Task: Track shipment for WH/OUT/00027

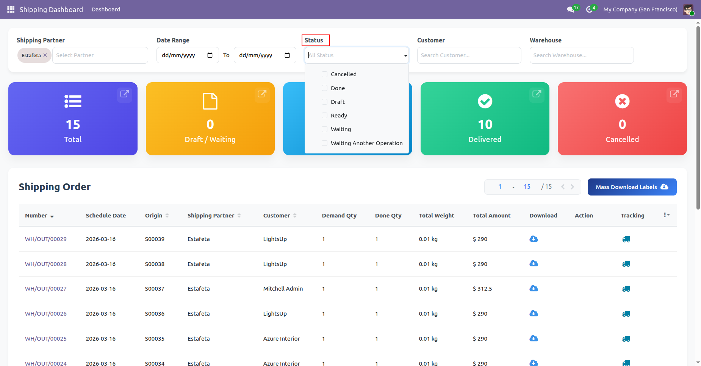Action: [626, 289]
